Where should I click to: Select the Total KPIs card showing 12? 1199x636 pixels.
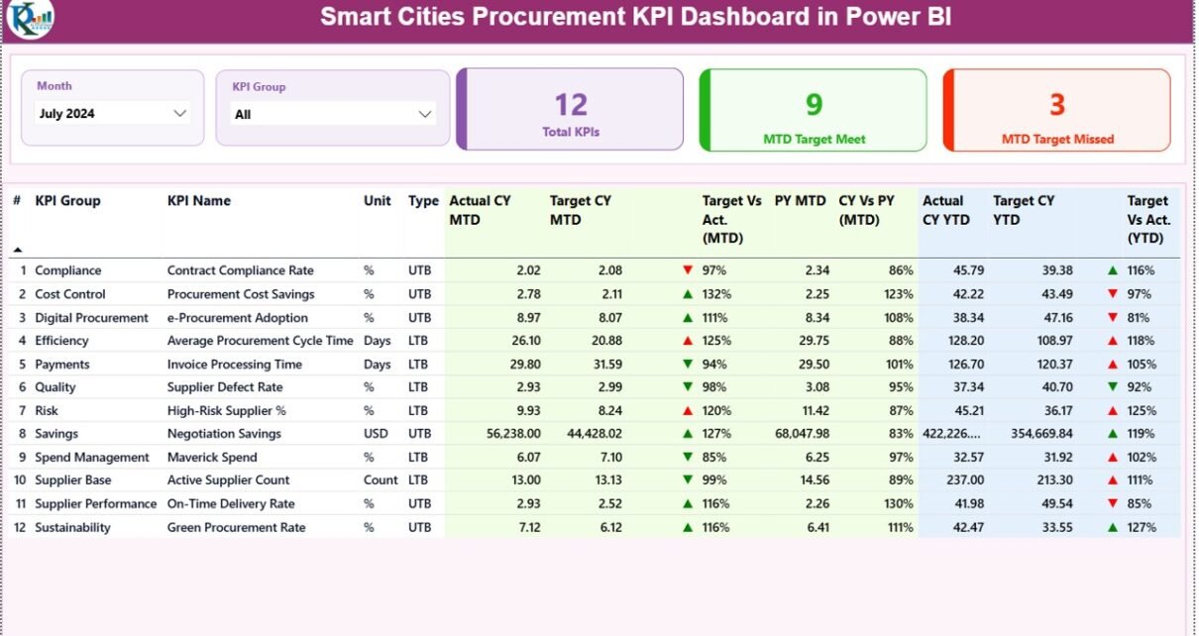click(571, 110)
